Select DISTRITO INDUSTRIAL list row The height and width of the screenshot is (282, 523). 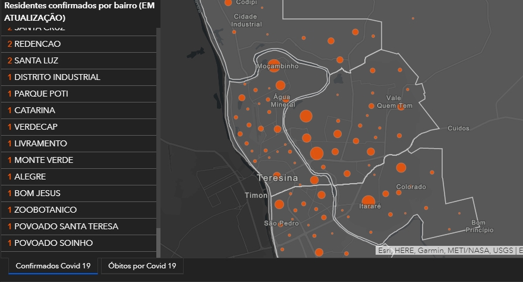click(x=78, y=77)
